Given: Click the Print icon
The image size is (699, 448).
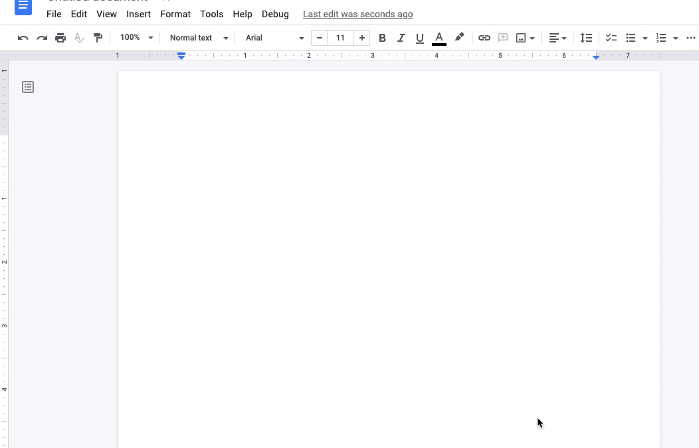Looking at the screenshot, I should [x=60, y=38].
